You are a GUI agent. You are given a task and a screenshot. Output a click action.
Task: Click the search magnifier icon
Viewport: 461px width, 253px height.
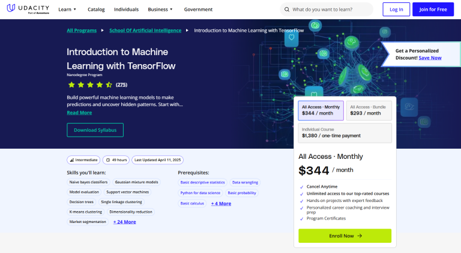point(287,10)
